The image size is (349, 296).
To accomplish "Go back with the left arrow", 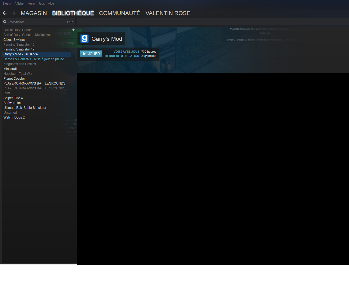I will [5, 13].
